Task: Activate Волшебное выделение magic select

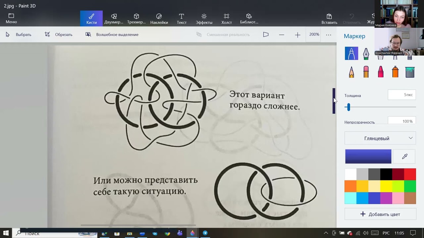Action: tap(112, 34)
